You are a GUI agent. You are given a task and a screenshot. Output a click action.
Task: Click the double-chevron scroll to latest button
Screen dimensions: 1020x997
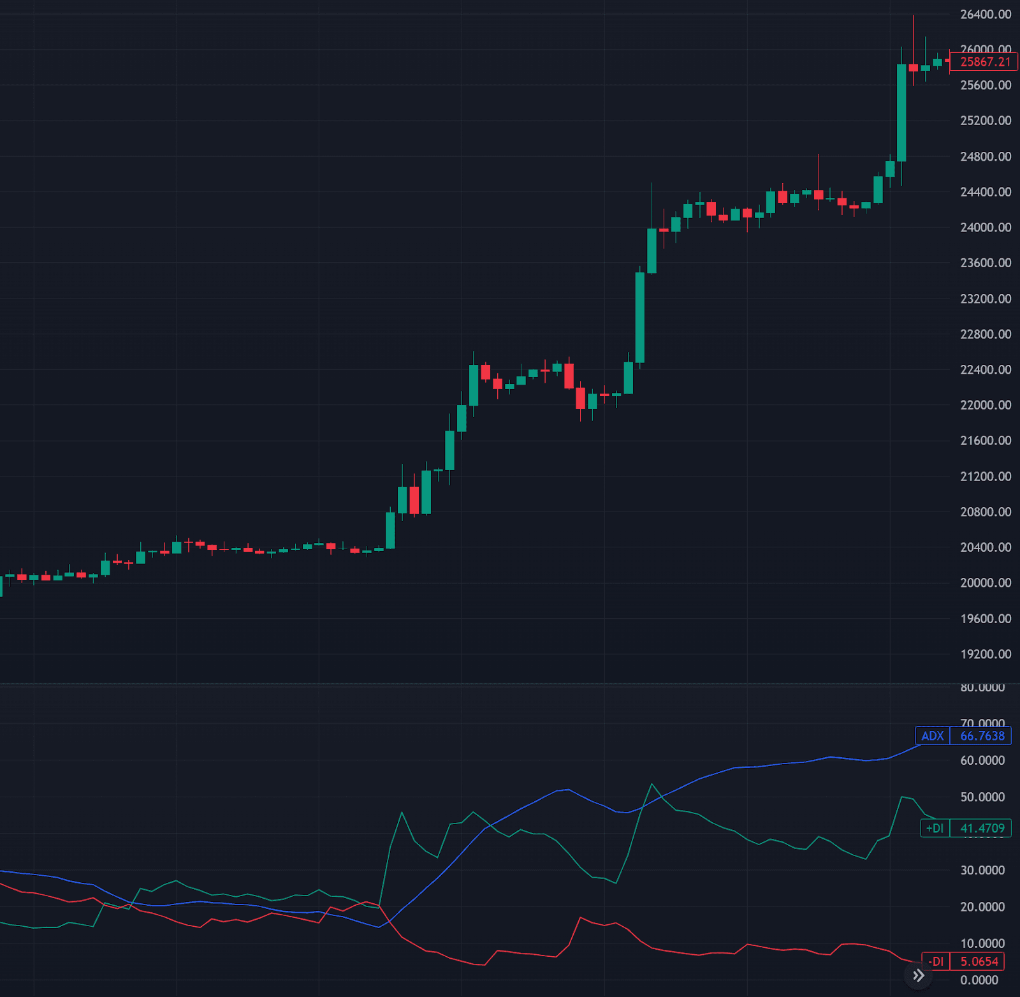[918, 975]
